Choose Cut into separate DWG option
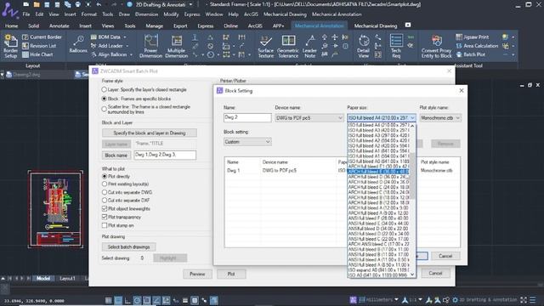The width and height of the screenshot is (544, 306). [105, 192]
